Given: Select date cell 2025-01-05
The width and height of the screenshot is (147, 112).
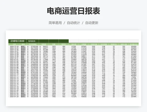Looking at the screenshot, I should click(x=14, y=66).
